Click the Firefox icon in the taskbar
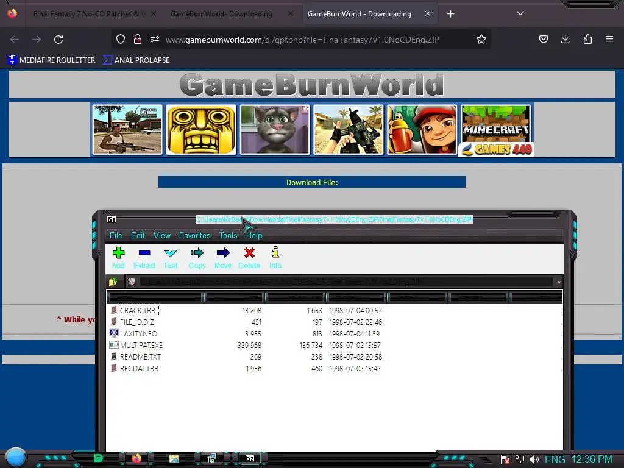This screenshot has width=624, height=468. [136, 458]
